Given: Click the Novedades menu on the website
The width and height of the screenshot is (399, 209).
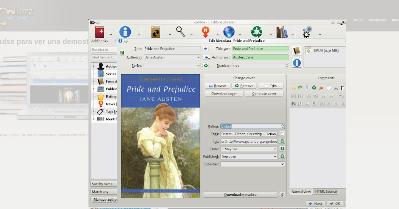Looking at the screenshot, I should pos(377,20).
